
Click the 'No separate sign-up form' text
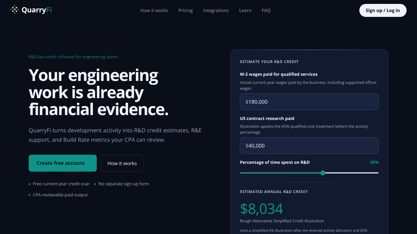click(x=123, y=184)
